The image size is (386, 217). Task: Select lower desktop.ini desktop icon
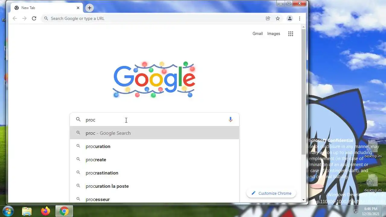click(373, 183)
